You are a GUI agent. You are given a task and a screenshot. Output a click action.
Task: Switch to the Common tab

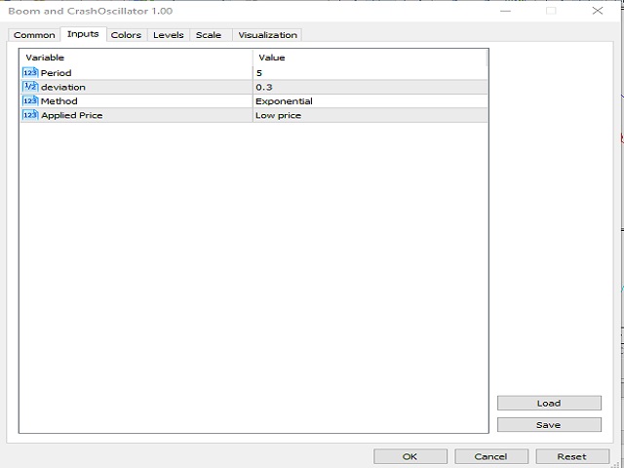tap(34, 35)
